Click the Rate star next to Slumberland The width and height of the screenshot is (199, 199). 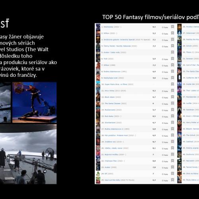point(165,123)
